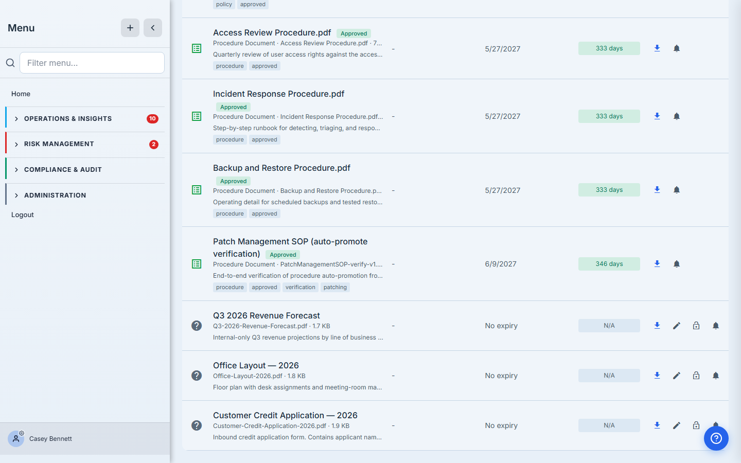Set reminder bell for Access Review Procedure
The height and width of the screenshot is (463, 741).
tap(677, 48)
